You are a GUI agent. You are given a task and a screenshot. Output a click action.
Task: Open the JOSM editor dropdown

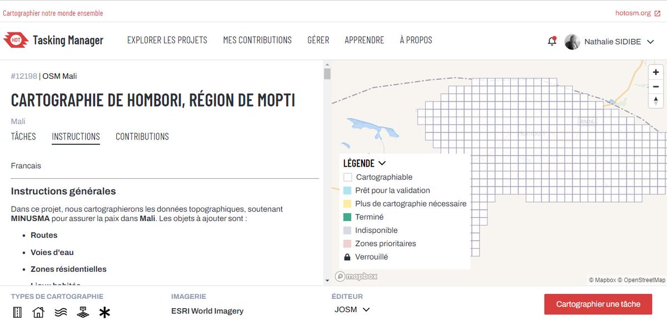coord(352,309)
